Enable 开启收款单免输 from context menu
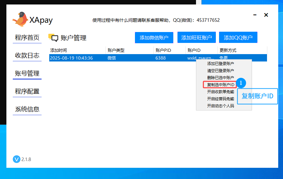The width and height of the screenshot is (283, 179). (x=220, y=92)
